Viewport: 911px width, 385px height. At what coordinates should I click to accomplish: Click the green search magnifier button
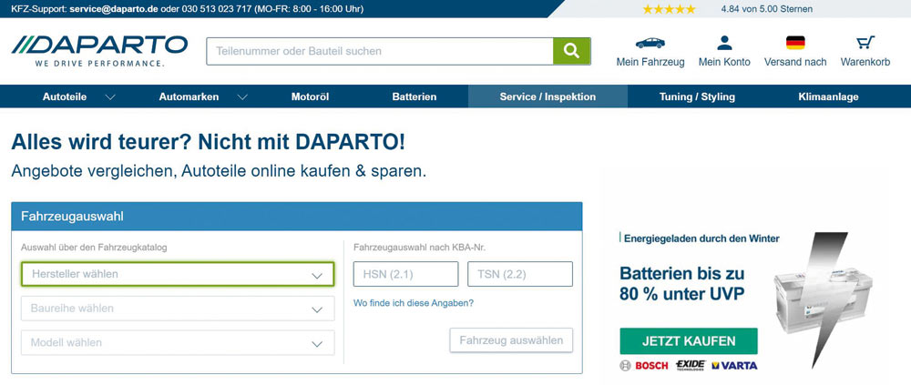[572, 51]
